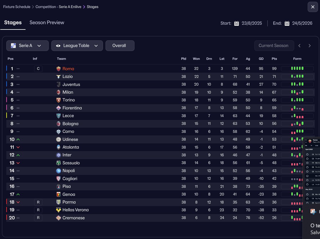This screenshot has width=320, height=239.
Task: Sort table by the Pts column header
Action: tap(274, 59)
